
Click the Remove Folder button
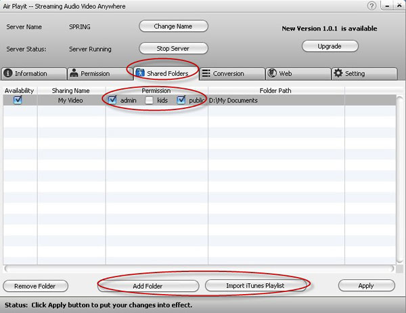click(35, 286)
